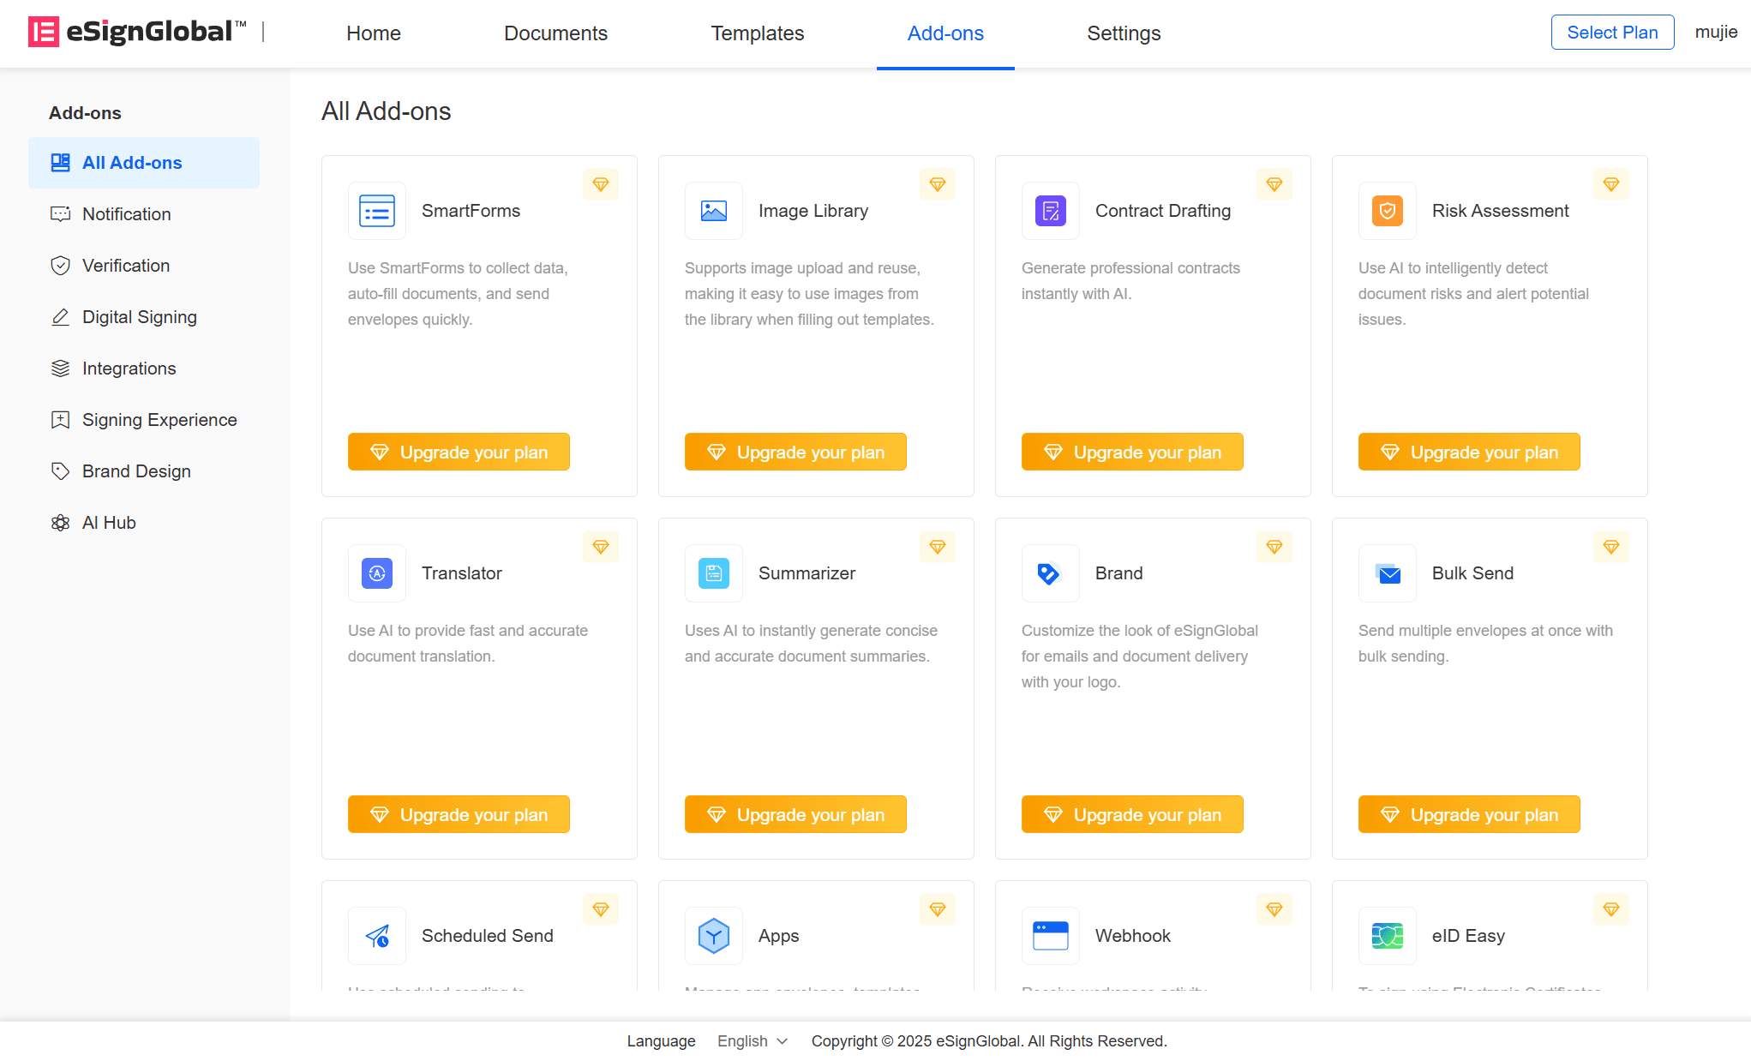Click the Brand Design tag icon

point(60,471)
